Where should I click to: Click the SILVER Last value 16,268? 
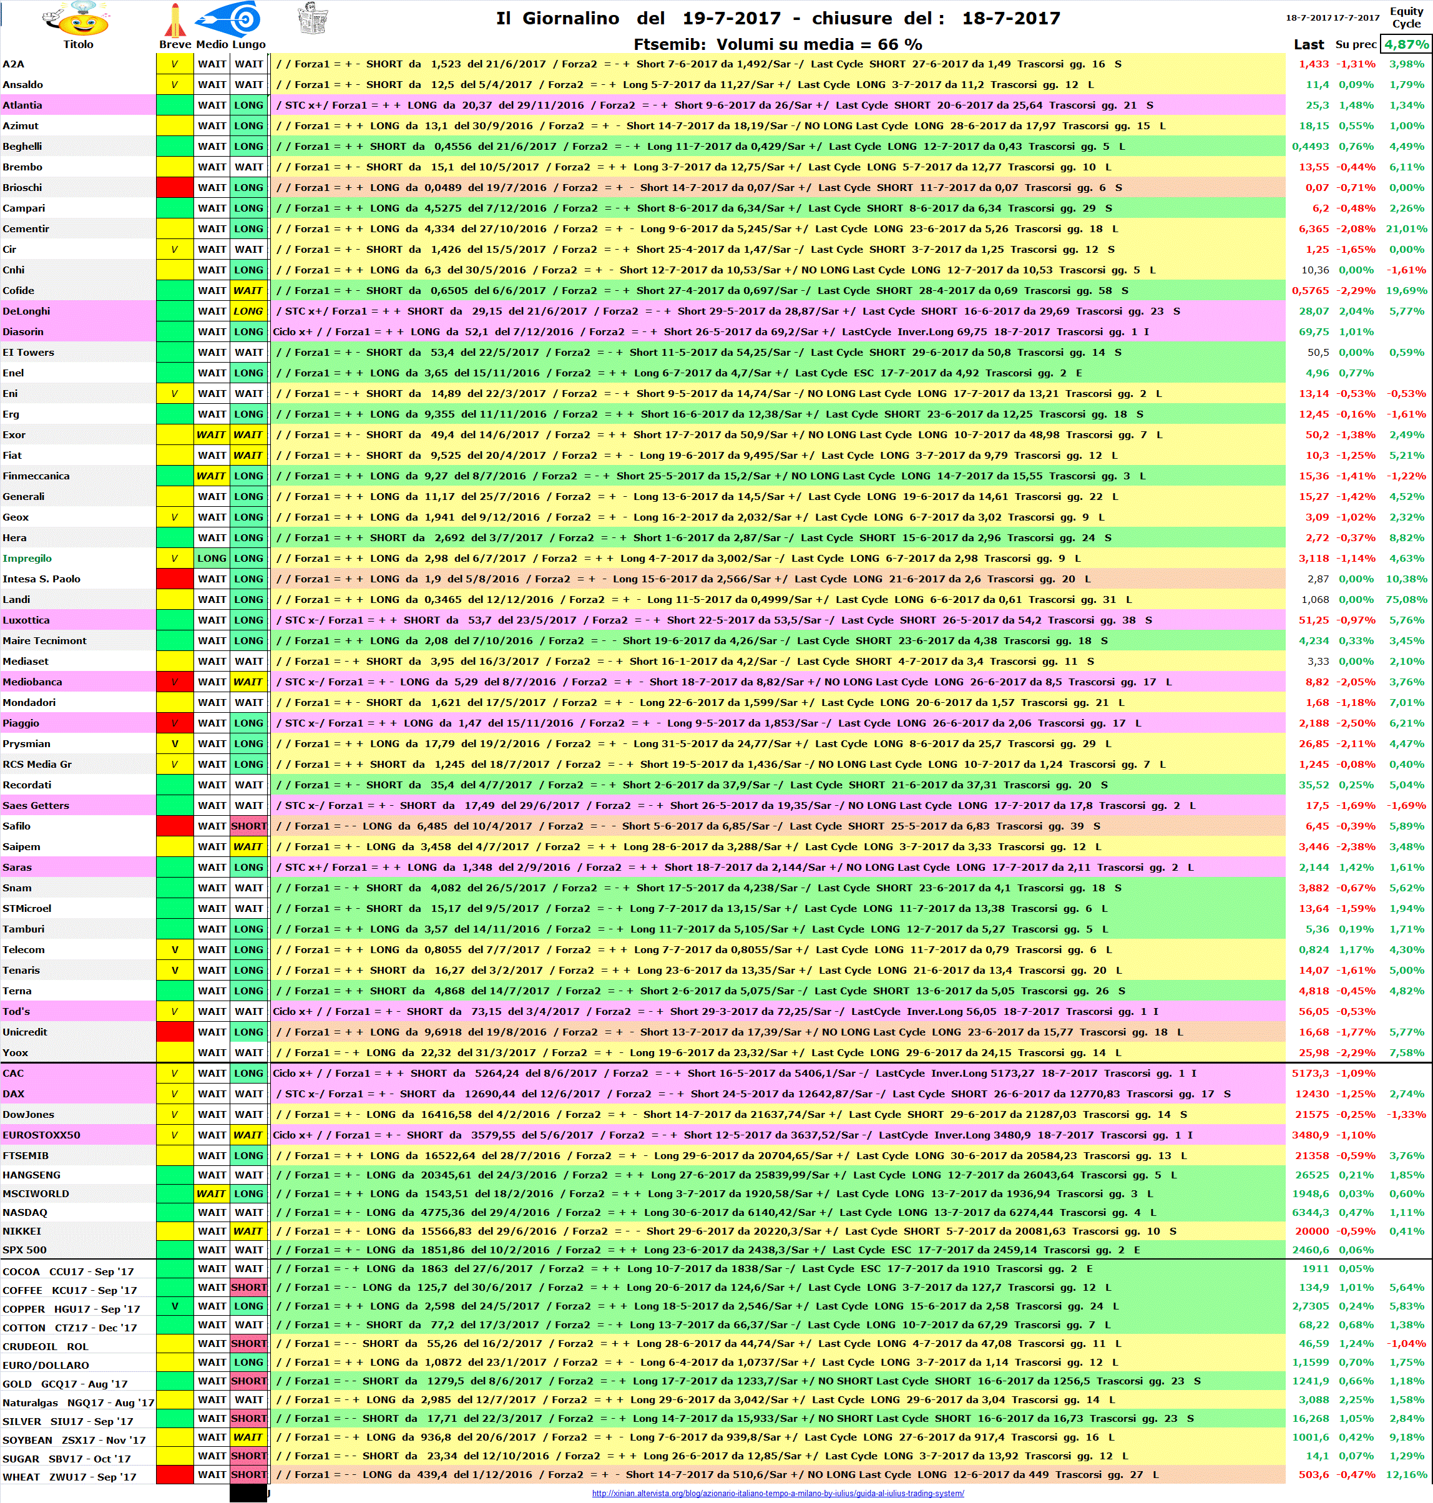[x=1311, y=1419]
